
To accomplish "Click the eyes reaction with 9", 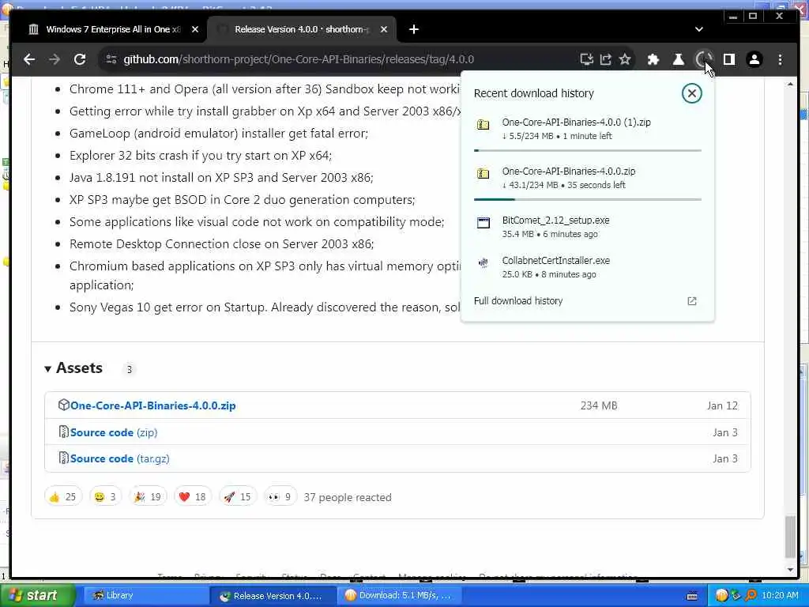I will [280, 496].
